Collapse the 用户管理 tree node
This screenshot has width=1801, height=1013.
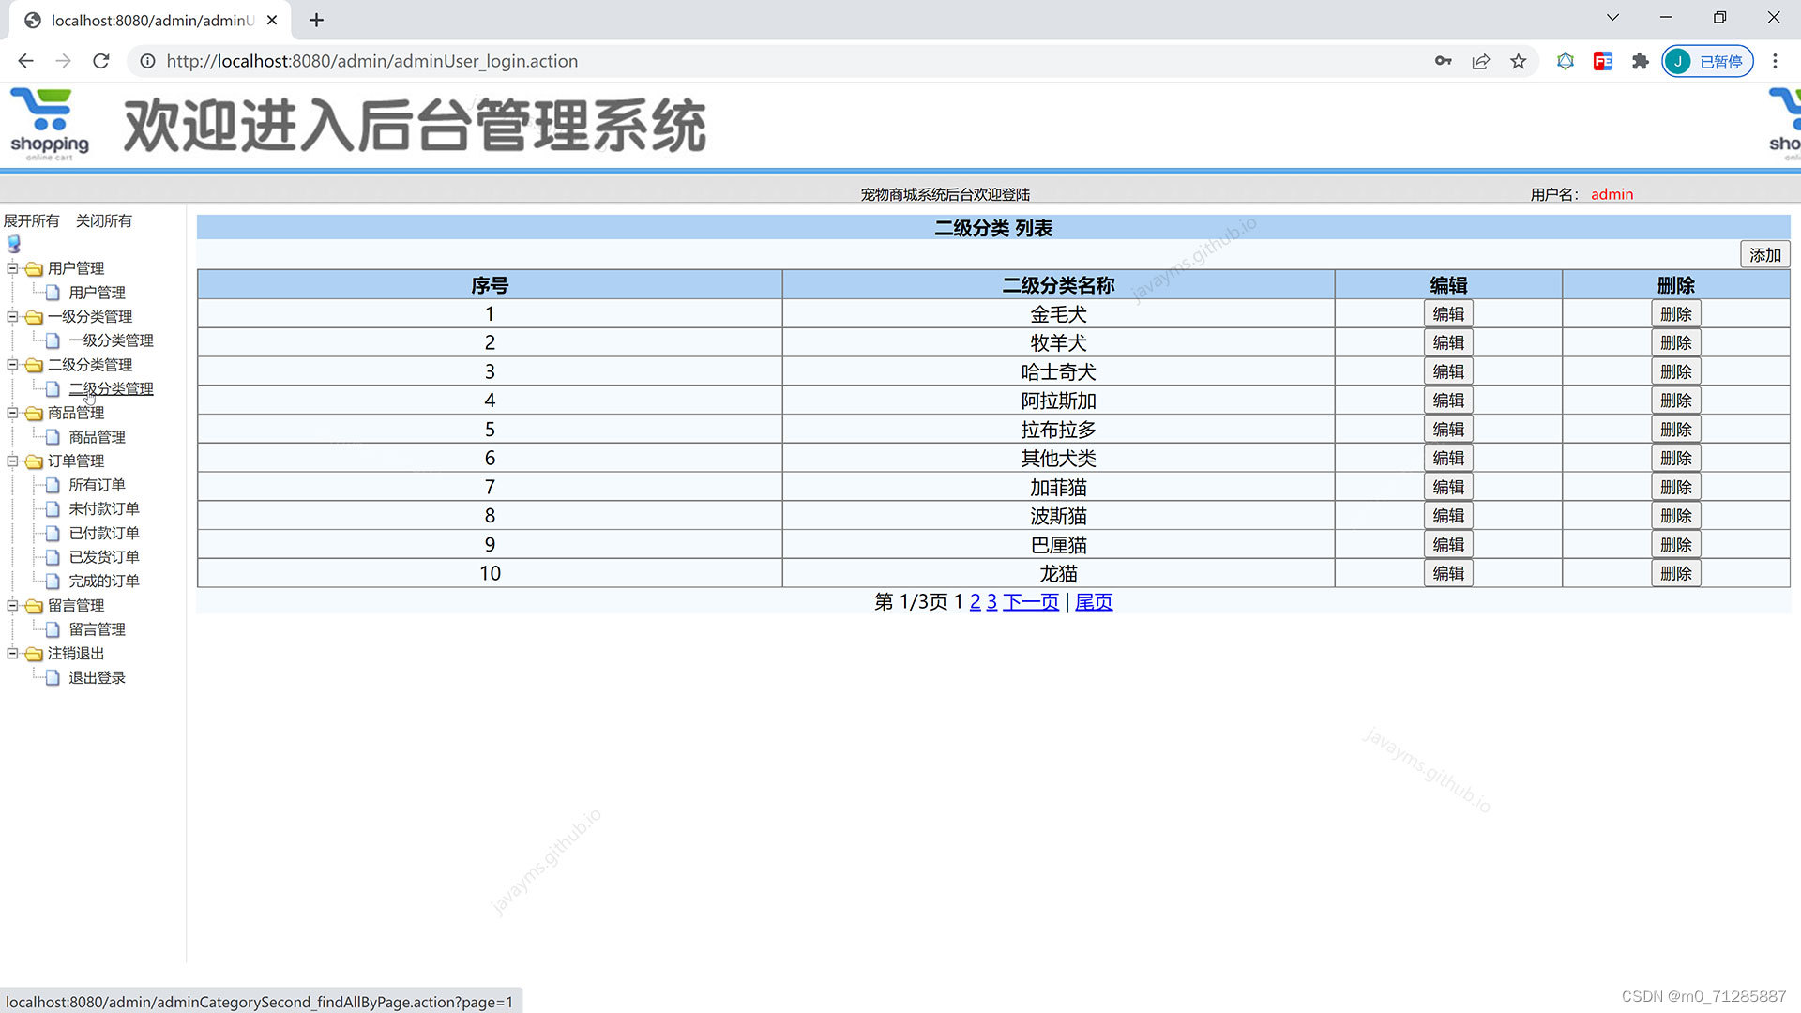click(12, 267)
